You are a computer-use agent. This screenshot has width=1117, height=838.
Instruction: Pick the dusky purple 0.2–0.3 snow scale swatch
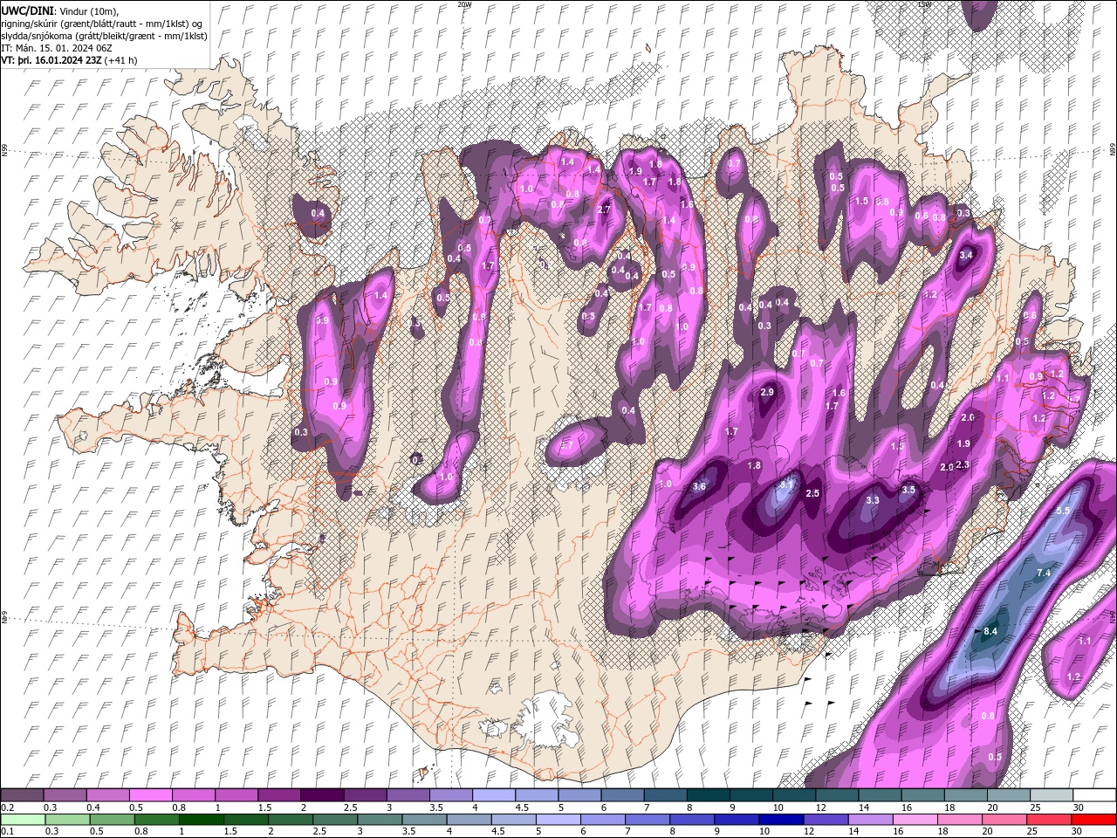coord(22,795)
